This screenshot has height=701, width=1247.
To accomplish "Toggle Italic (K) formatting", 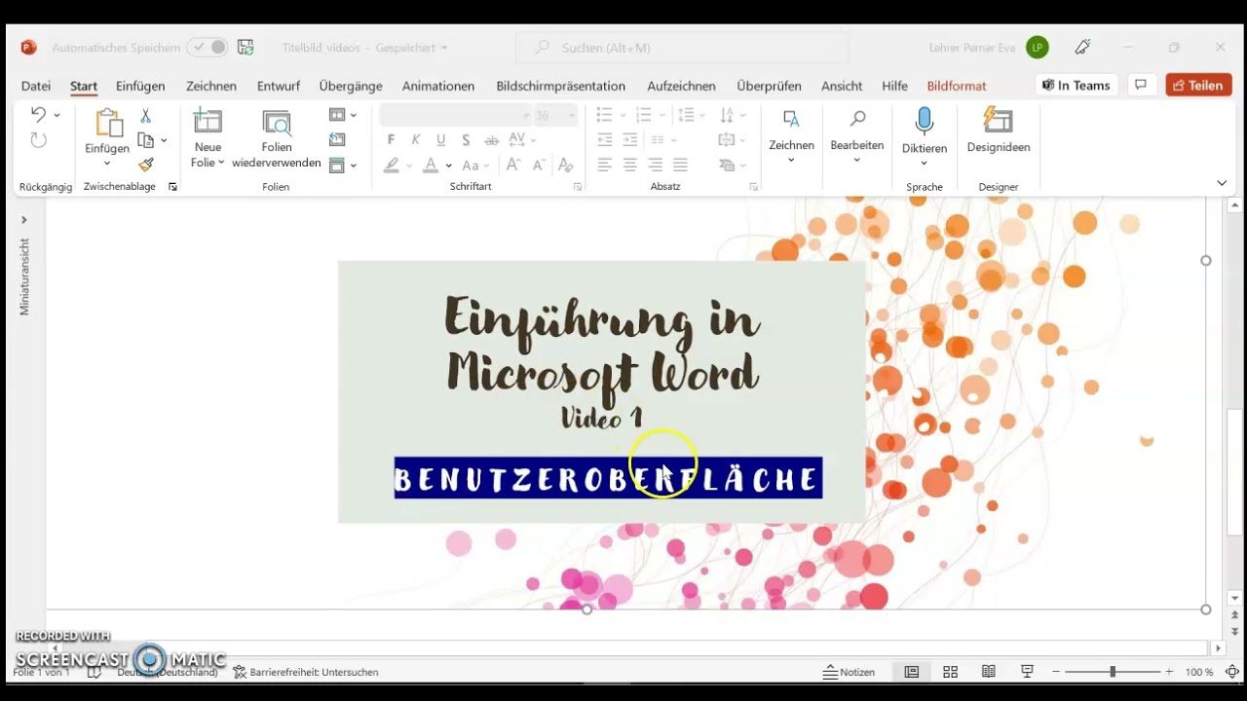I will [x=416, y=140].
